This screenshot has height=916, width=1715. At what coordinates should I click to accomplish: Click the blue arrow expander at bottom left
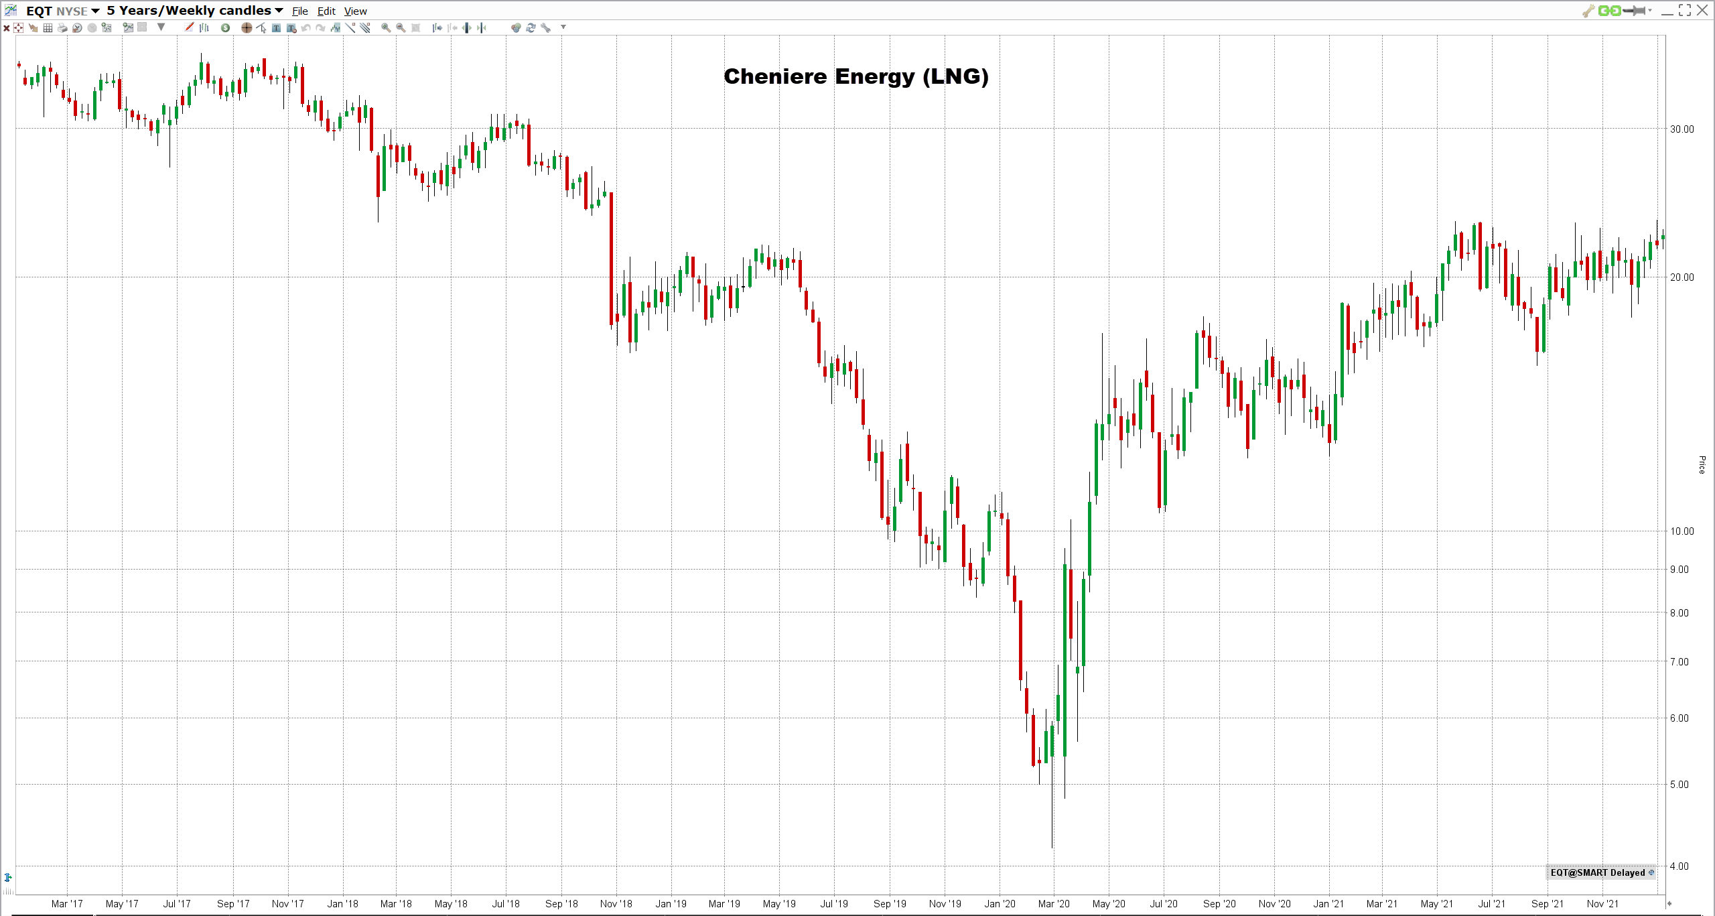[8, 877]
